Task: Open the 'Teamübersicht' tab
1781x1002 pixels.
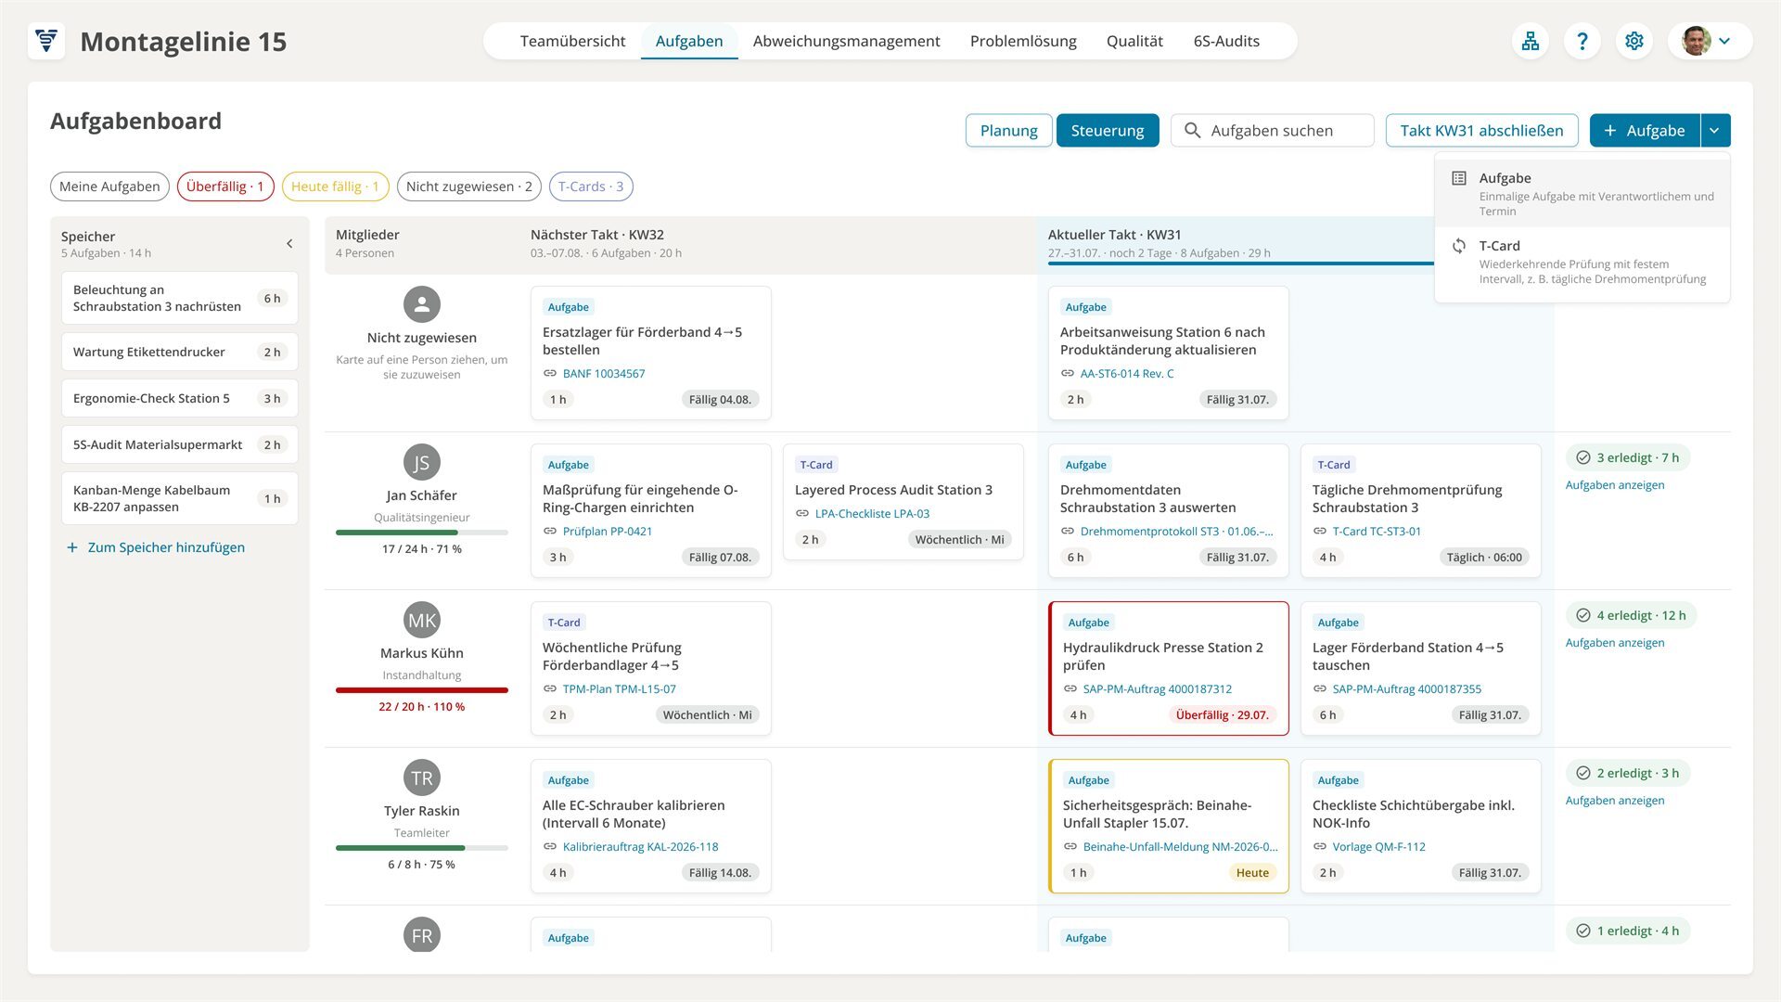Action: click(x=572, y=41)
